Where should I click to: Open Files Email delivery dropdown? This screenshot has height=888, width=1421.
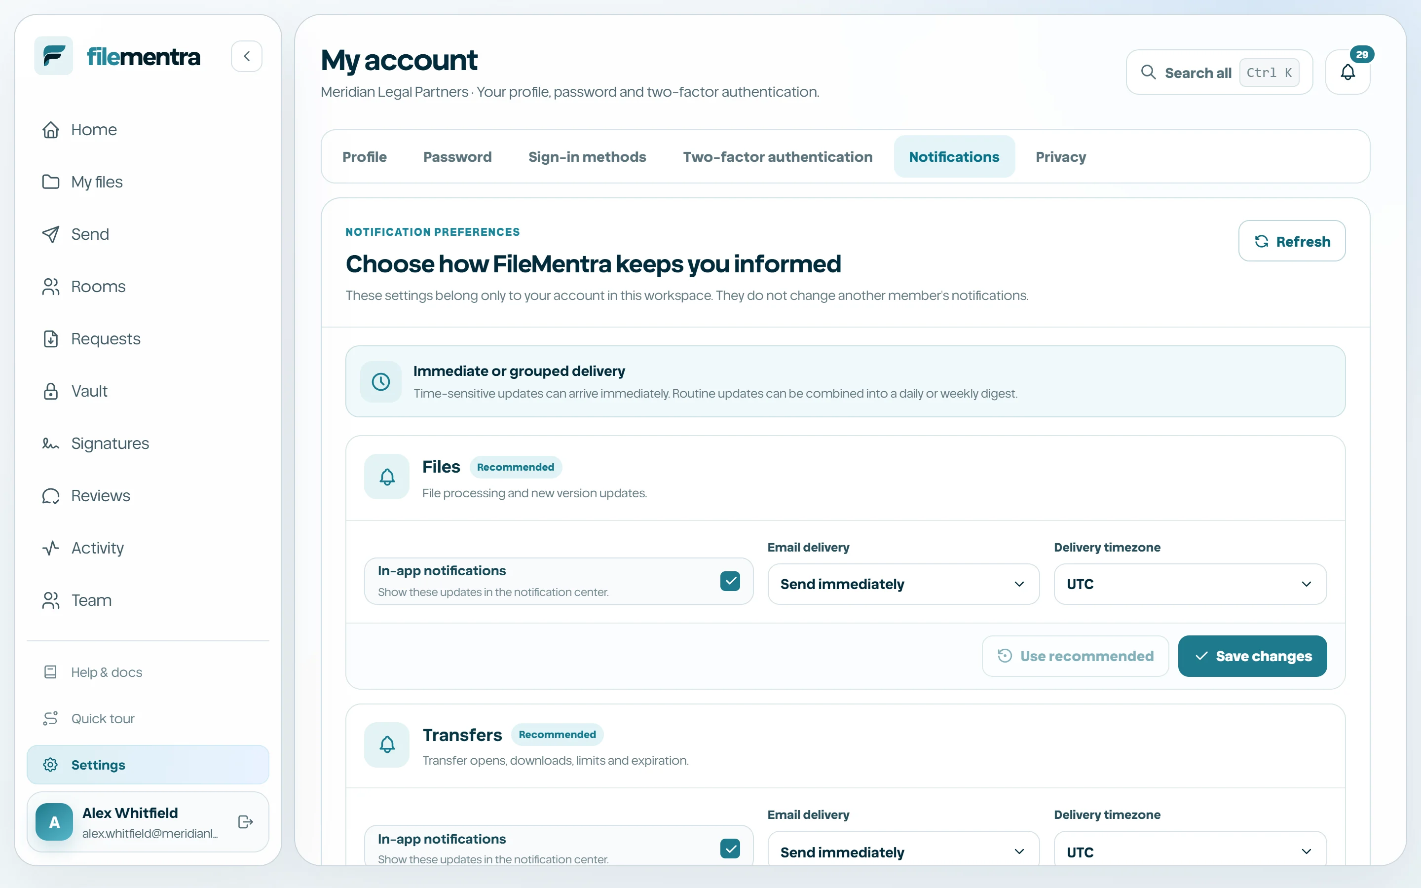(x=903, y=584)
